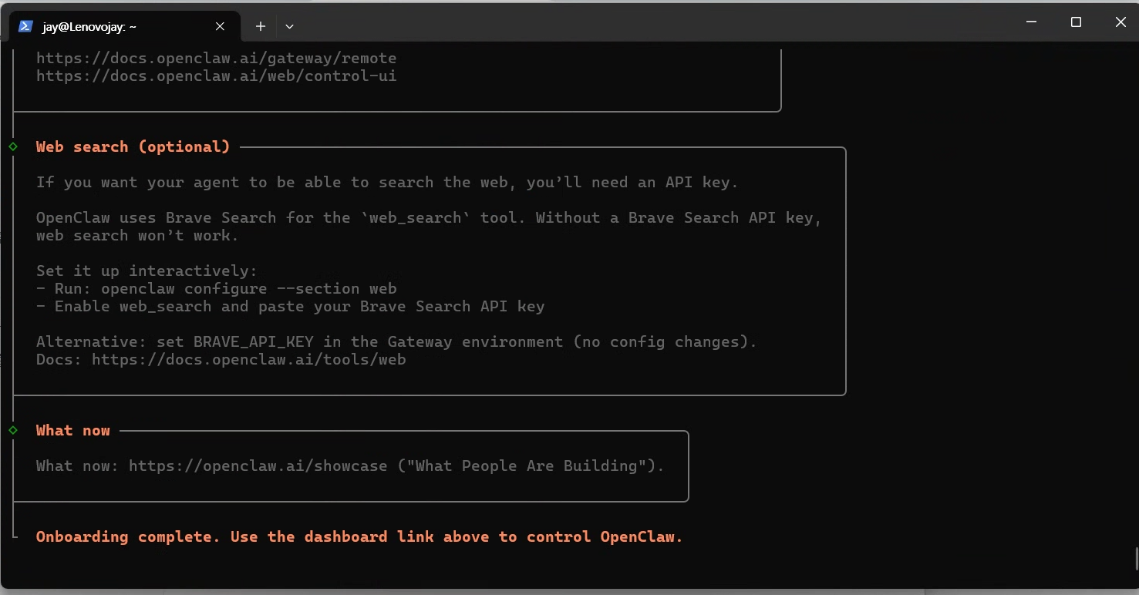Click the 'If you want your agent' sentence
The height and width of the screenshot is (595, 1139).
[x=387, y=182]
